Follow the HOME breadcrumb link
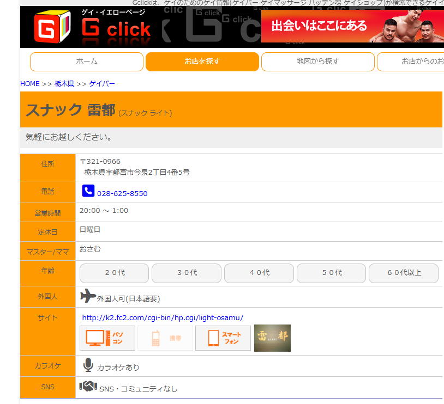Image resolution: width=444 pixels, height=404 pixels. coord(30,84)
